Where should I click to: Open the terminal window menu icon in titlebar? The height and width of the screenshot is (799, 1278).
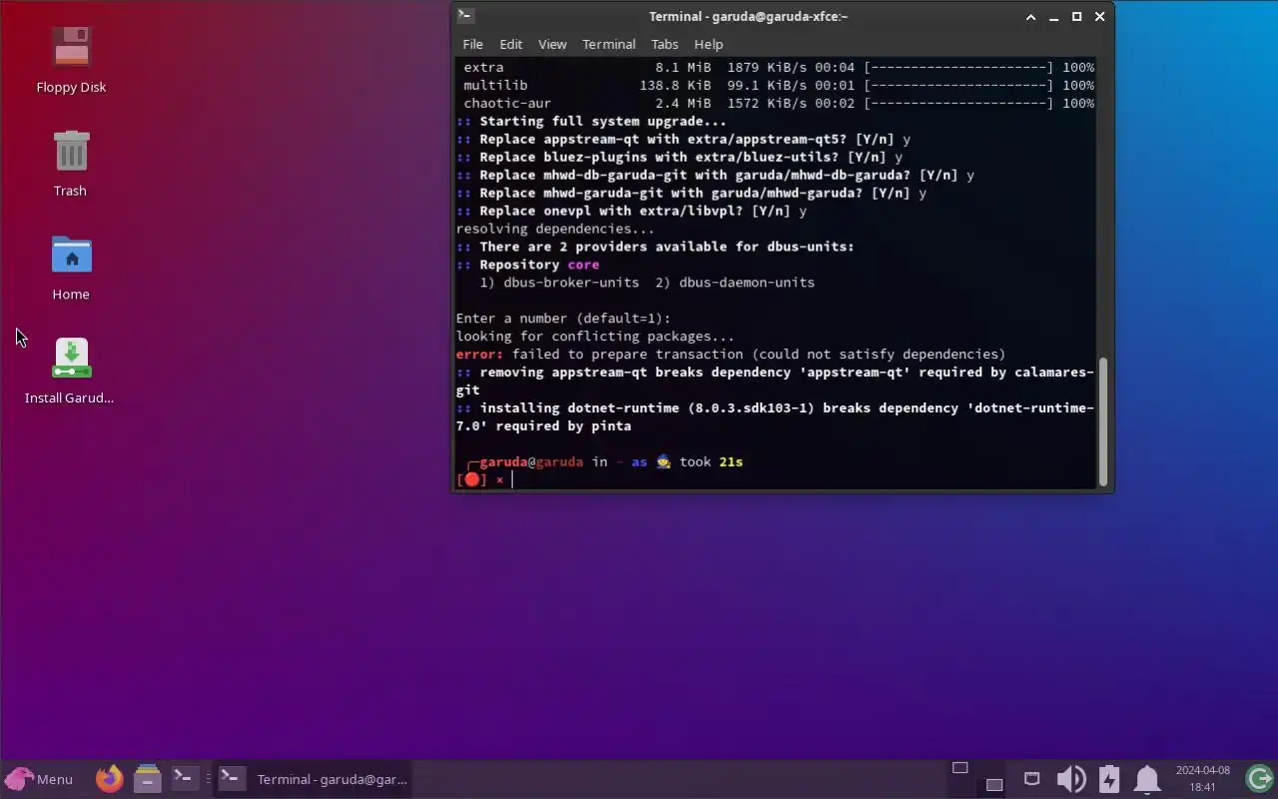tap(465, 16)
